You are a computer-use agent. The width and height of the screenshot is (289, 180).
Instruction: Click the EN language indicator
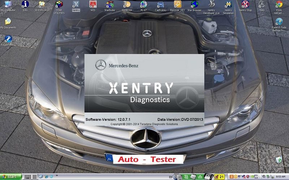pyautogui.click(x=171, y=177)
